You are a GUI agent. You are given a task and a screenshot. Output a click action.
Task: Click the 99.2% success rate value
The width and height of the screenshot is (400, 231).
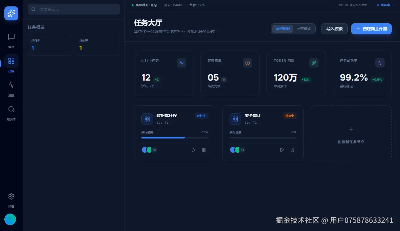click(354, 78)
